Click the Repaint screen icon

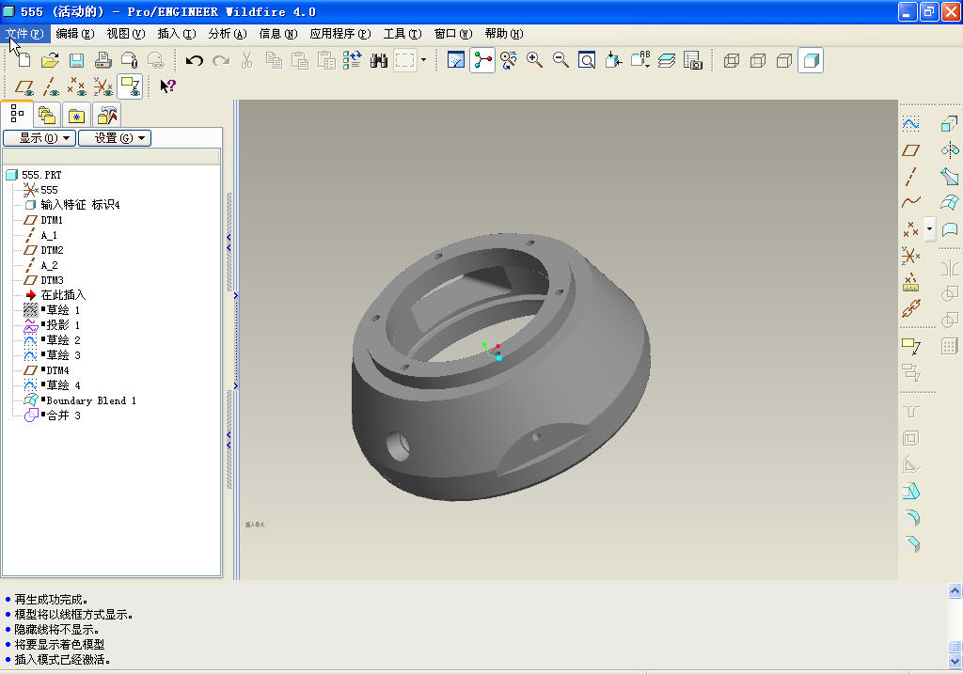456,60
